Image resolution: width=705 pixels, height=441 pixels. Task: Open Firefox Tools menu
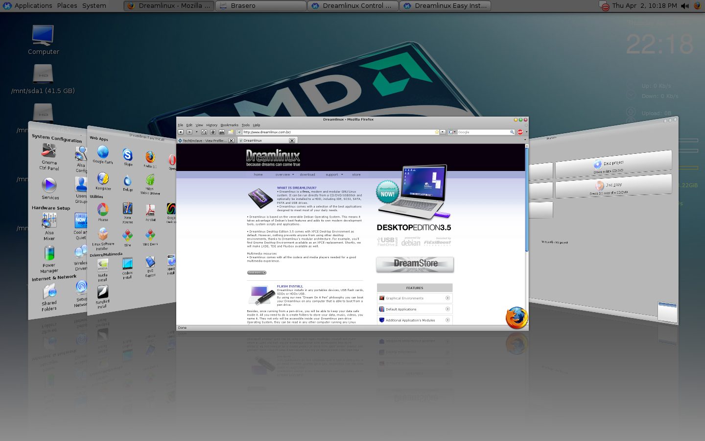tap(246, 125)
